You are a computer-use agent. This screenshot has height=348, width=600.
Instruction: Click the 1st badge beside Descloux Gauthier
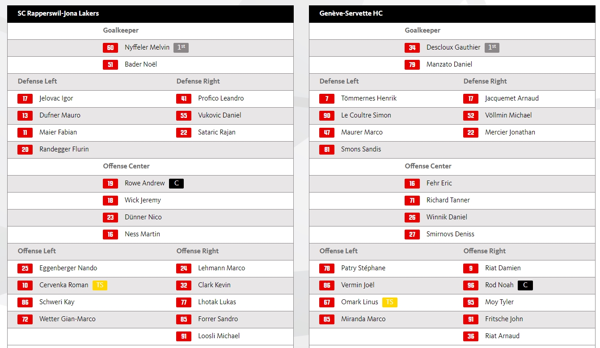pos(492,48)
